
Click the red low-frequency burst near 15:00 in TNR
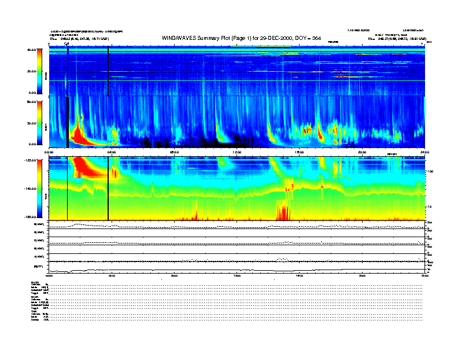point(283,211)
